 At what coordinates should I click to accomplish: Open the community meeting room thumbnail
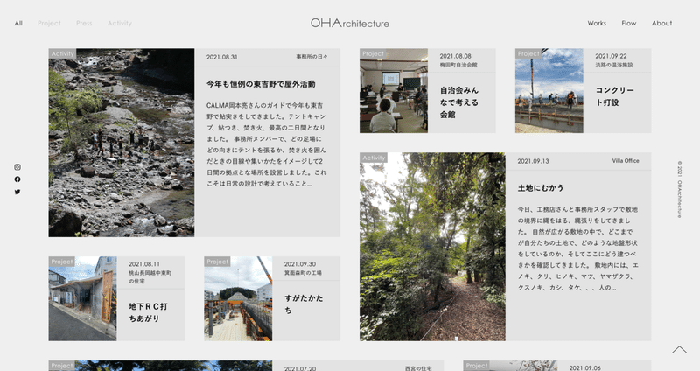click(x=394, y=91)
